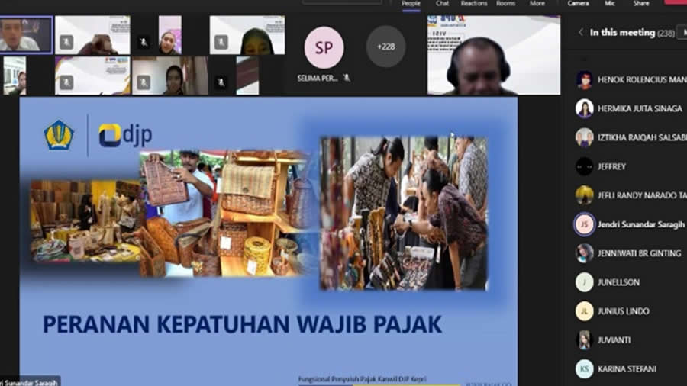687x386 pixels.
Task: Click JUVIANTI's avatar picture
Action: click(x=585, y=340)
